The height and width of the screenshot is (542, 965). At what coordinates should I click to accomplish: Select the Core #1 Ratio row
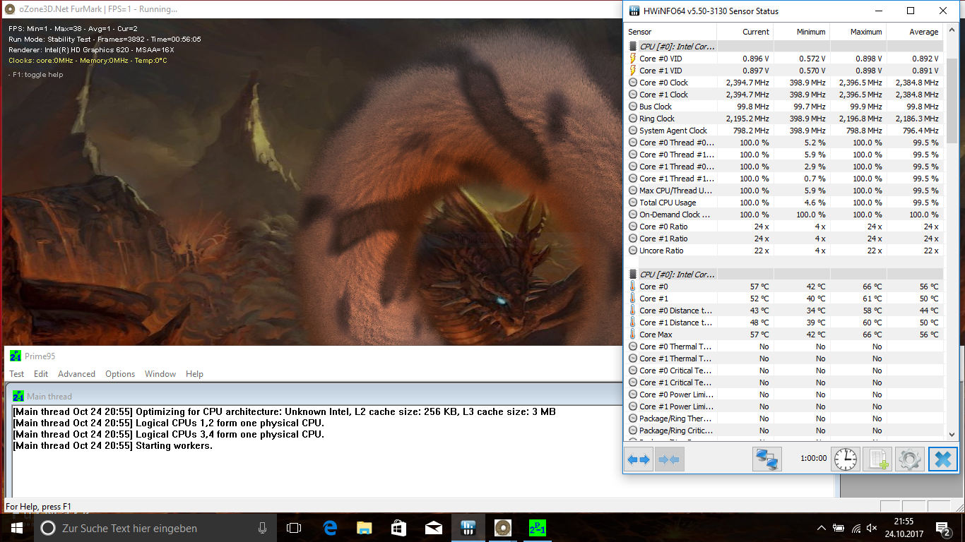(x=784, y=239)
